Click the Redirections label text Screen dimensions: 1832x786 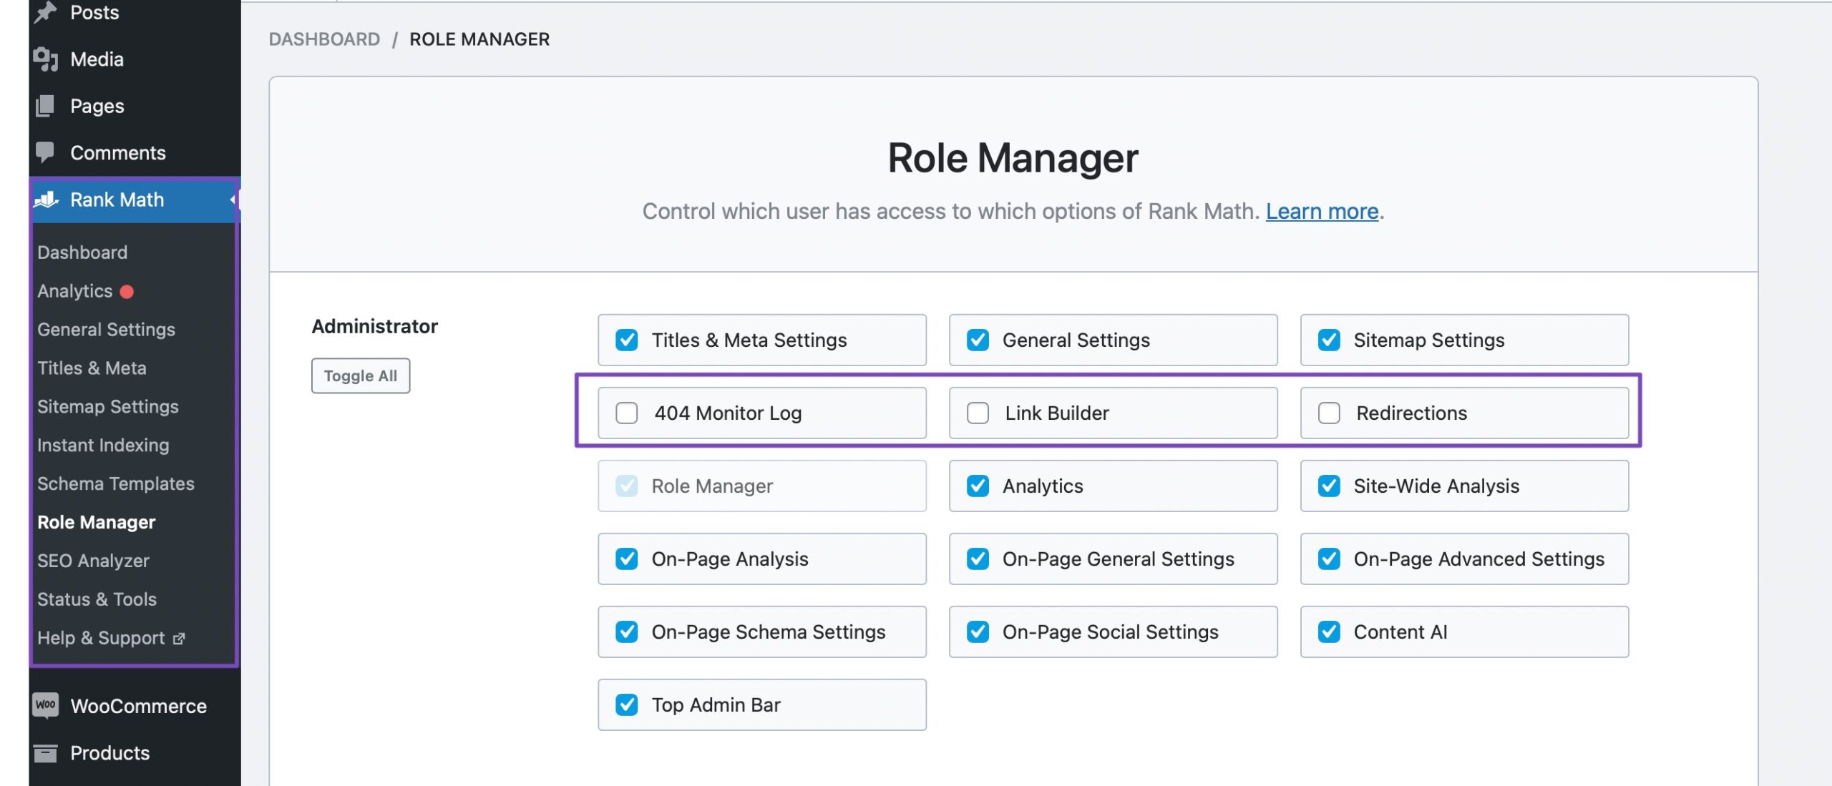coord(1411,413)
